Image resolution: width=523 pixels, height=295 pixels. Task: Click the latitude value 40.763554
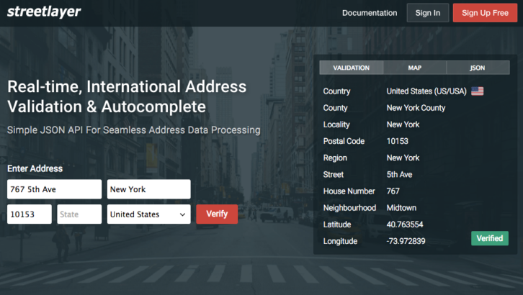coord(405,224)
